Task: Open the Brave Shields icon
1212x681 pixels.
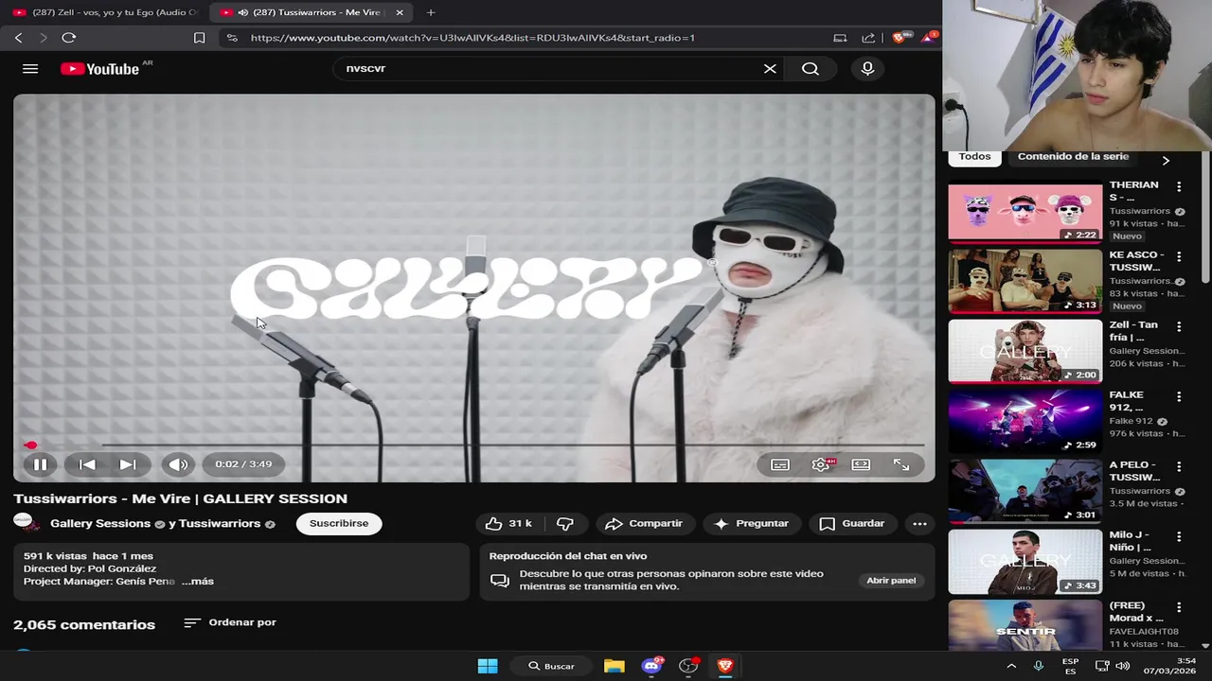Action: (x=899, y=38)
